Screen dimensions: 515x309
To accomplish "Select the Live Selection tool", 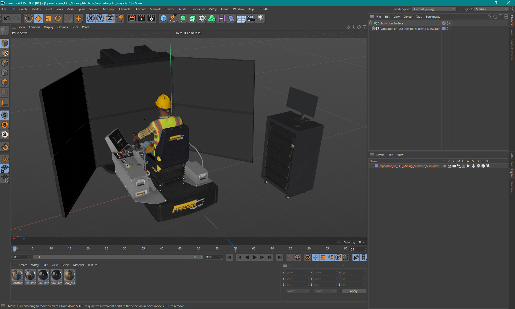I will click(x=29, y=18).
